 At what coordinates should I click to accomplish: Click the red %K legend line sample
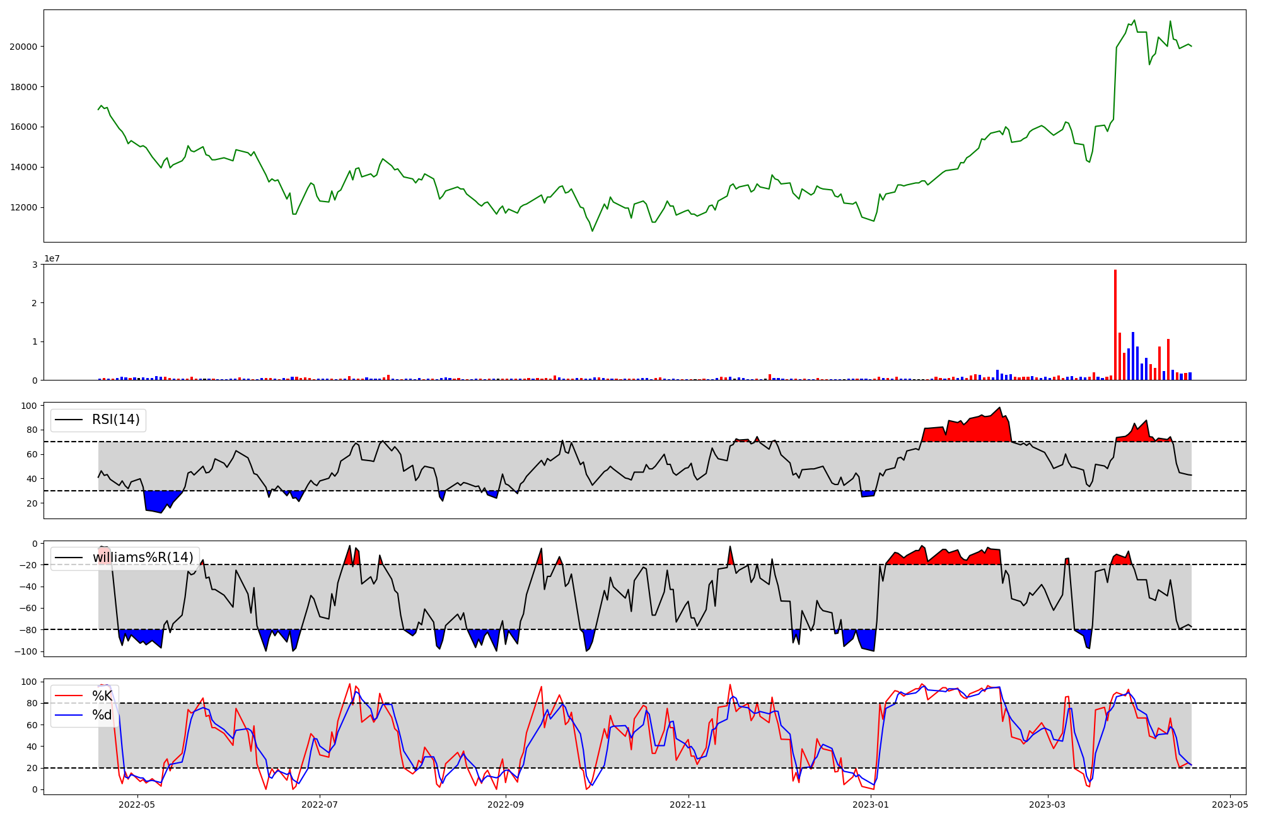(69, 696)
